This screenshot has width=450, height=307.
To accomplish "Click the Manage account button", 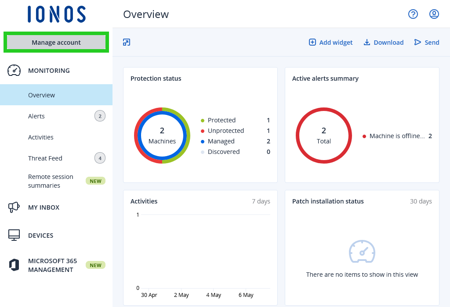I will coord(56,43).
